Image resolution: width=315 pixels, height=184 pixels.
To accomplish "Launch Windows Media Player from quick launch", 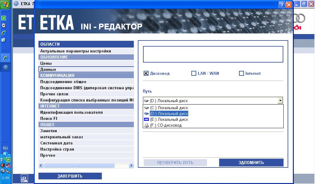I will point(4,25).
